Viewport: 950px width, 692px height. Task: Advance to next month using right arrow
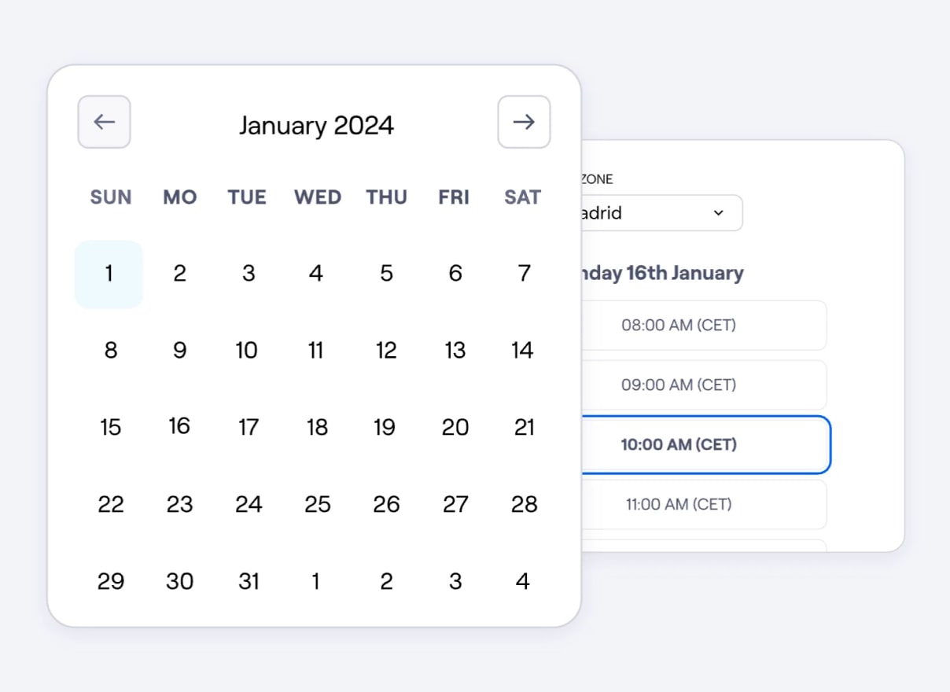(x=524, y=122)
